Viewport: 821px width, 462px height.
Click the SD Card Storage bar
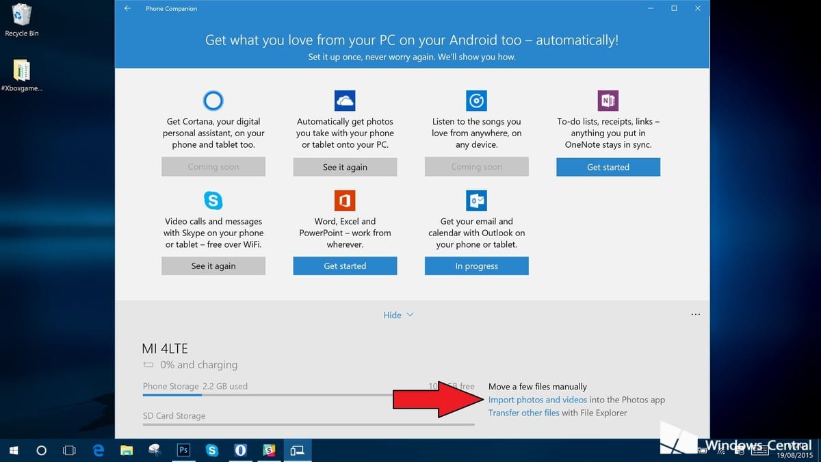coord(309,424)
